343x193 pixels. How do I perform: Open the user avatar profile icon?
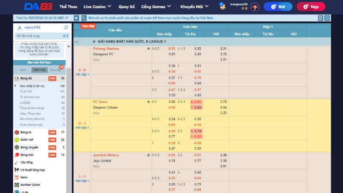coord(255,6)
